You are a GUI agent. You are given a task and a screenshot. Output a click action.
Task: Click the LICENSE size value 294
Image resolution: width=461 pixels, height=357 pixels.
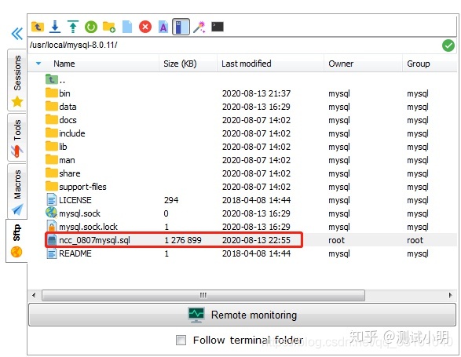(x=171, y=200)
